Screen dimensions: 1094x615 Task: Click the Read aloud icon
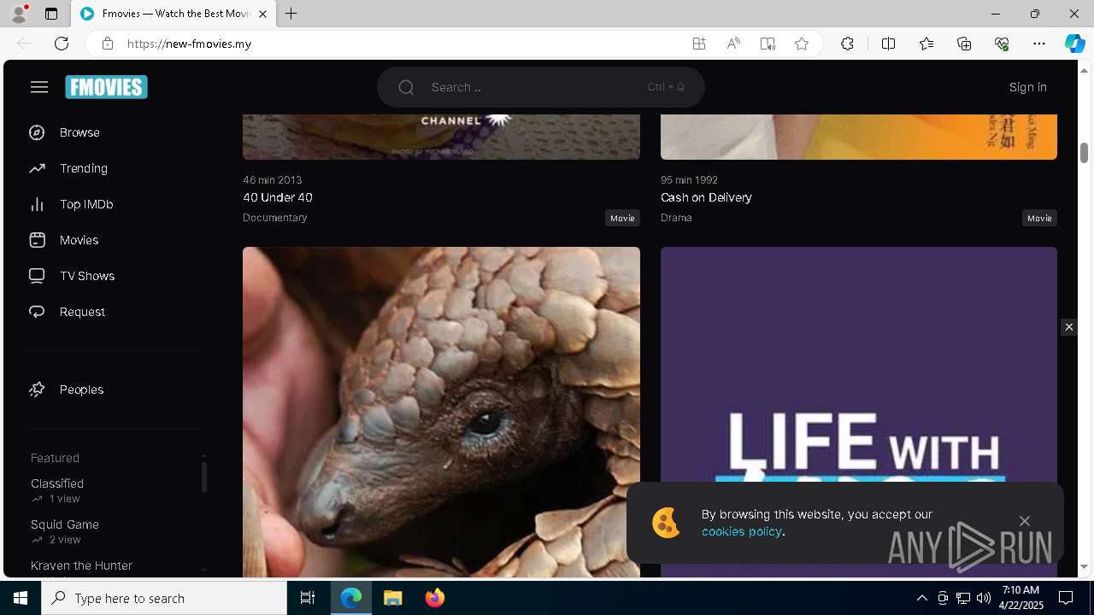click(732, 44)
